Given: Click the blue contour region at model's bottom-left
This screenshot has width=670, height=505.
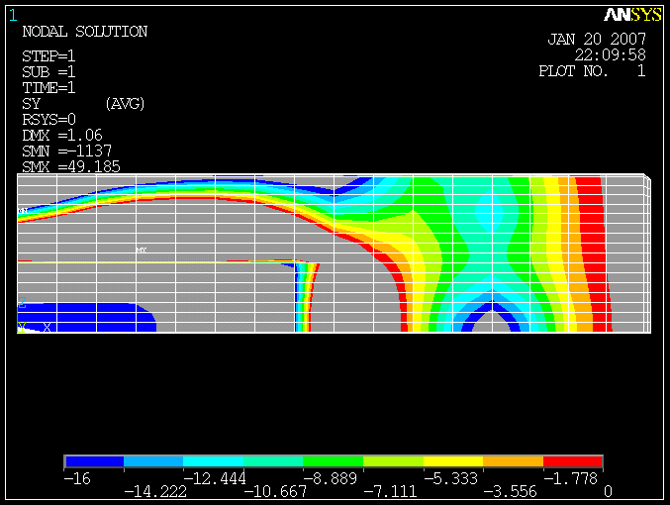Looking at the screenshot, I should tap(87, 318).
